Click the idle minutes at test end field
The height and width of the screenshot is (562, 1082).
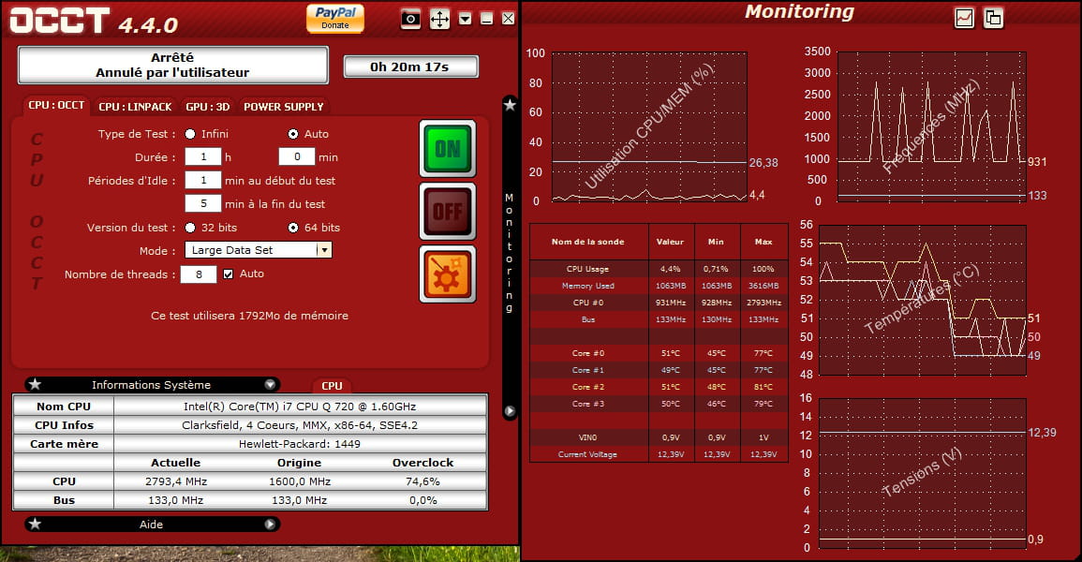(203, 203)
